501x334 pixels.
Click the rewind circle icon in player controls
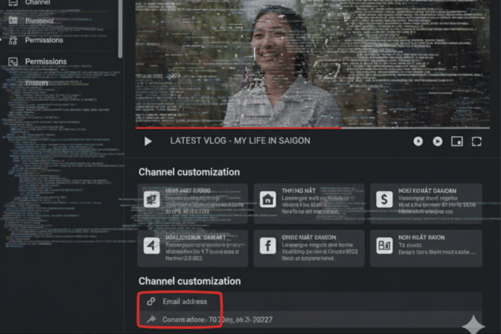point(418,141)
